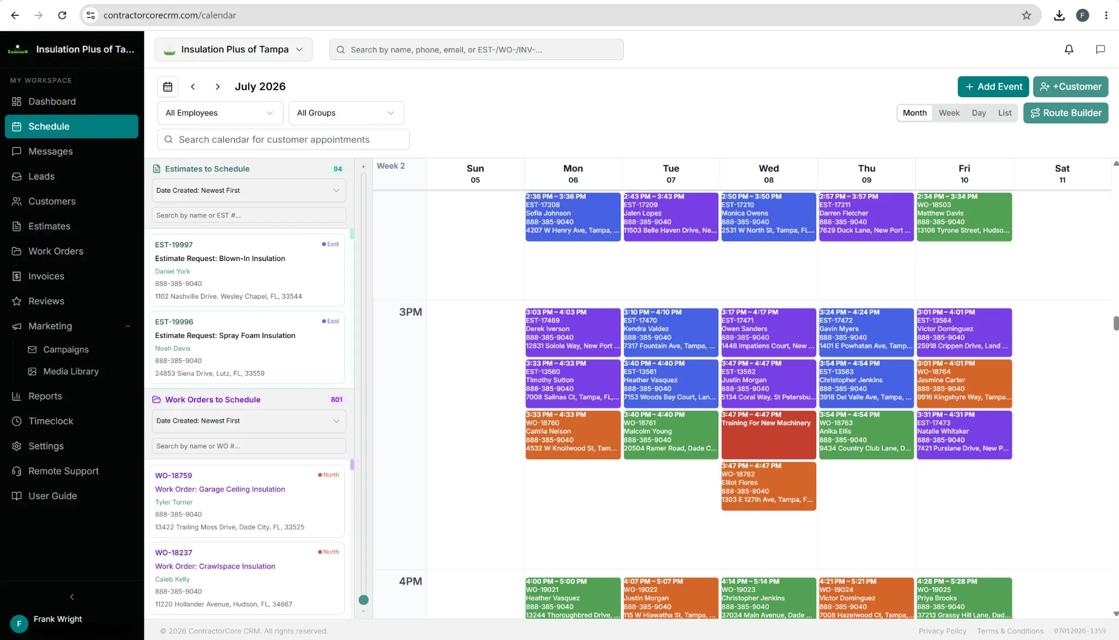The width and height of the screenshot is (1119, 640).
Task: Open the WO-18503 Matthew Davis event
Action: [964, 217]
